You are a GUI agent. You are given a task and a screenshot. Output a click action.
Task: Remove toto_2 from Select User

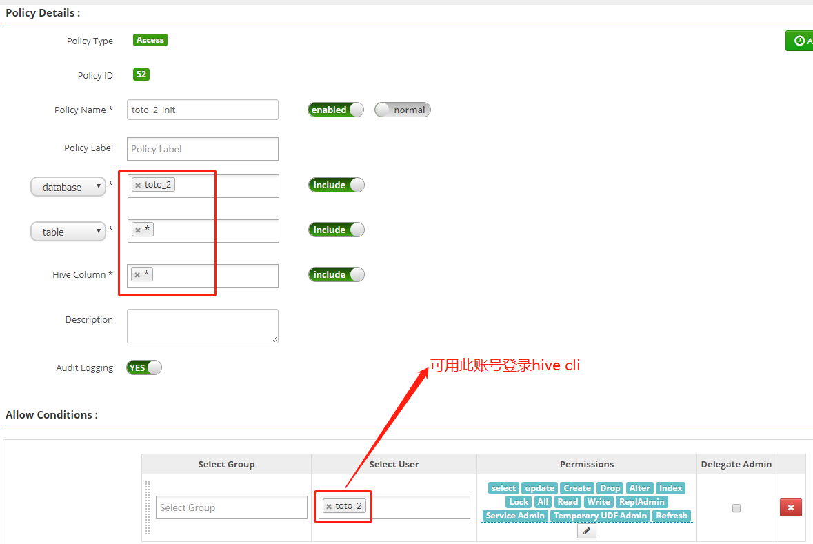pos(329,507)
